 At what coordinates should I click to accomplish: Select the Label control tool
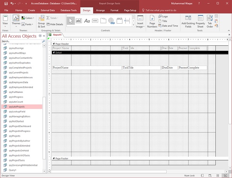87,21
